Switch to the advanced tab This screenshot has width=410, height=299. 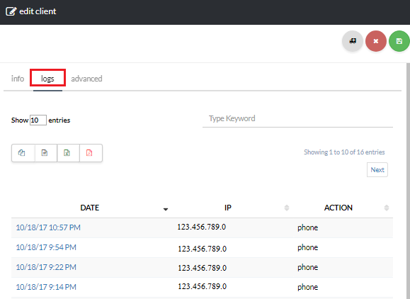click(86, 79)
